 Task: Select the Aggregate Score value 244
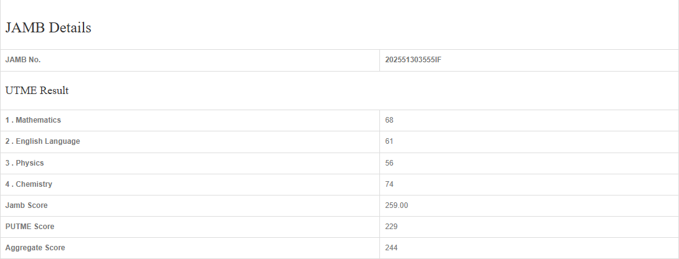pyautogui.click(x=391, y=248)
